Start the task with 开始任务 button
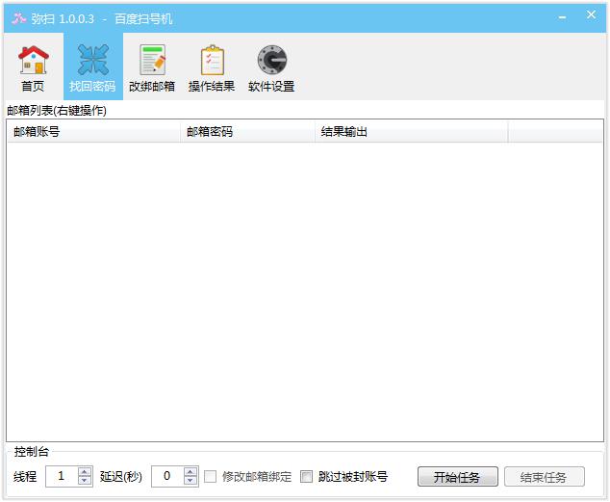 pyautogui.click(x=458, y=476)
